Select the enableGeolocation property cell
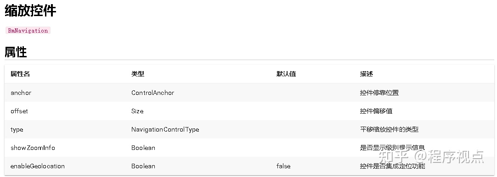Viewport: 497px width, 177px height. click(x=37, y=166)
